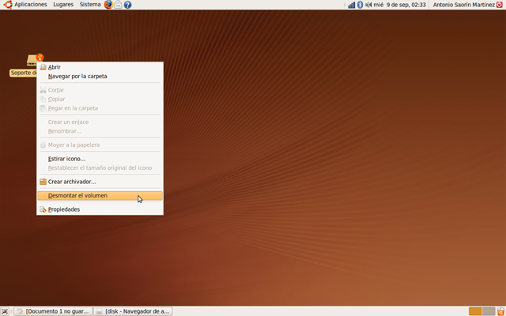Expand the Lugares menu

pyautogui.click(x=63, y=5)
